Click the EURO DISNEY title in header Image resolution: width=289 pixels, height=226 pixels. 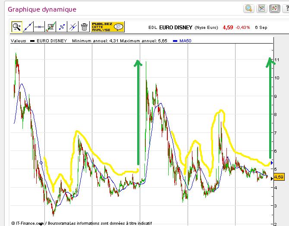click(x=176, y=28)
